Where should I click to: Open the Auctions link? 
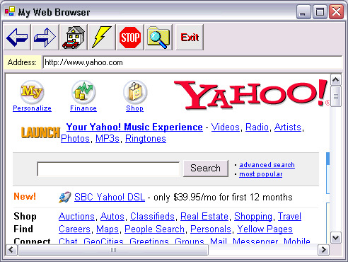pyautogui.click(x=76, y=216)
